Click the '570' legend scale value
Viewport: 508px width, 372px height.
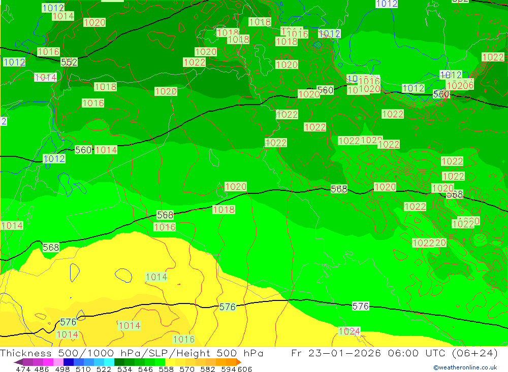click(x=187, y=369)
